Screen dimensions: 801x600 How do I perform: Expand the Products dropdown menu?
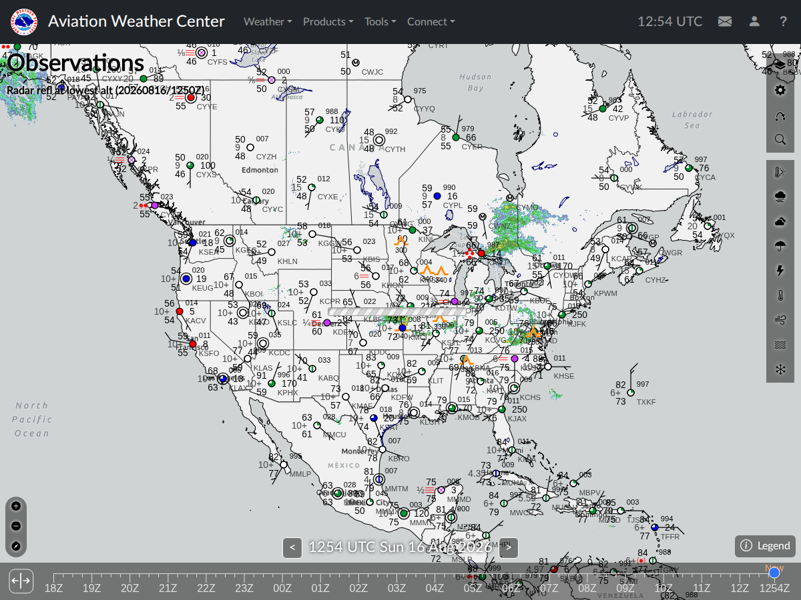coord(328,21)
